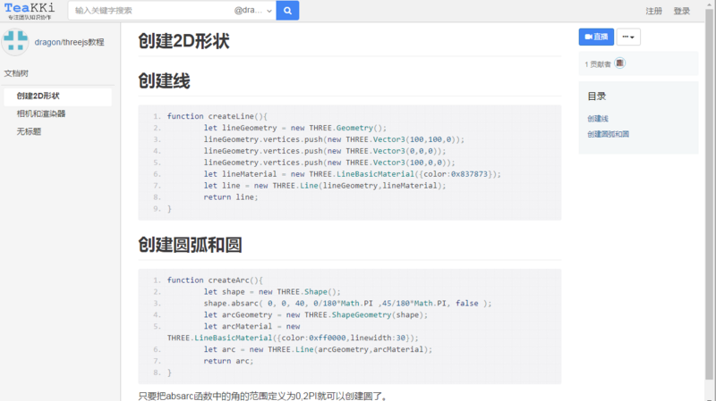Screen dimensions: 716x401
Task: Open dragon/threejs教程 project link
Action: [69, 42]
